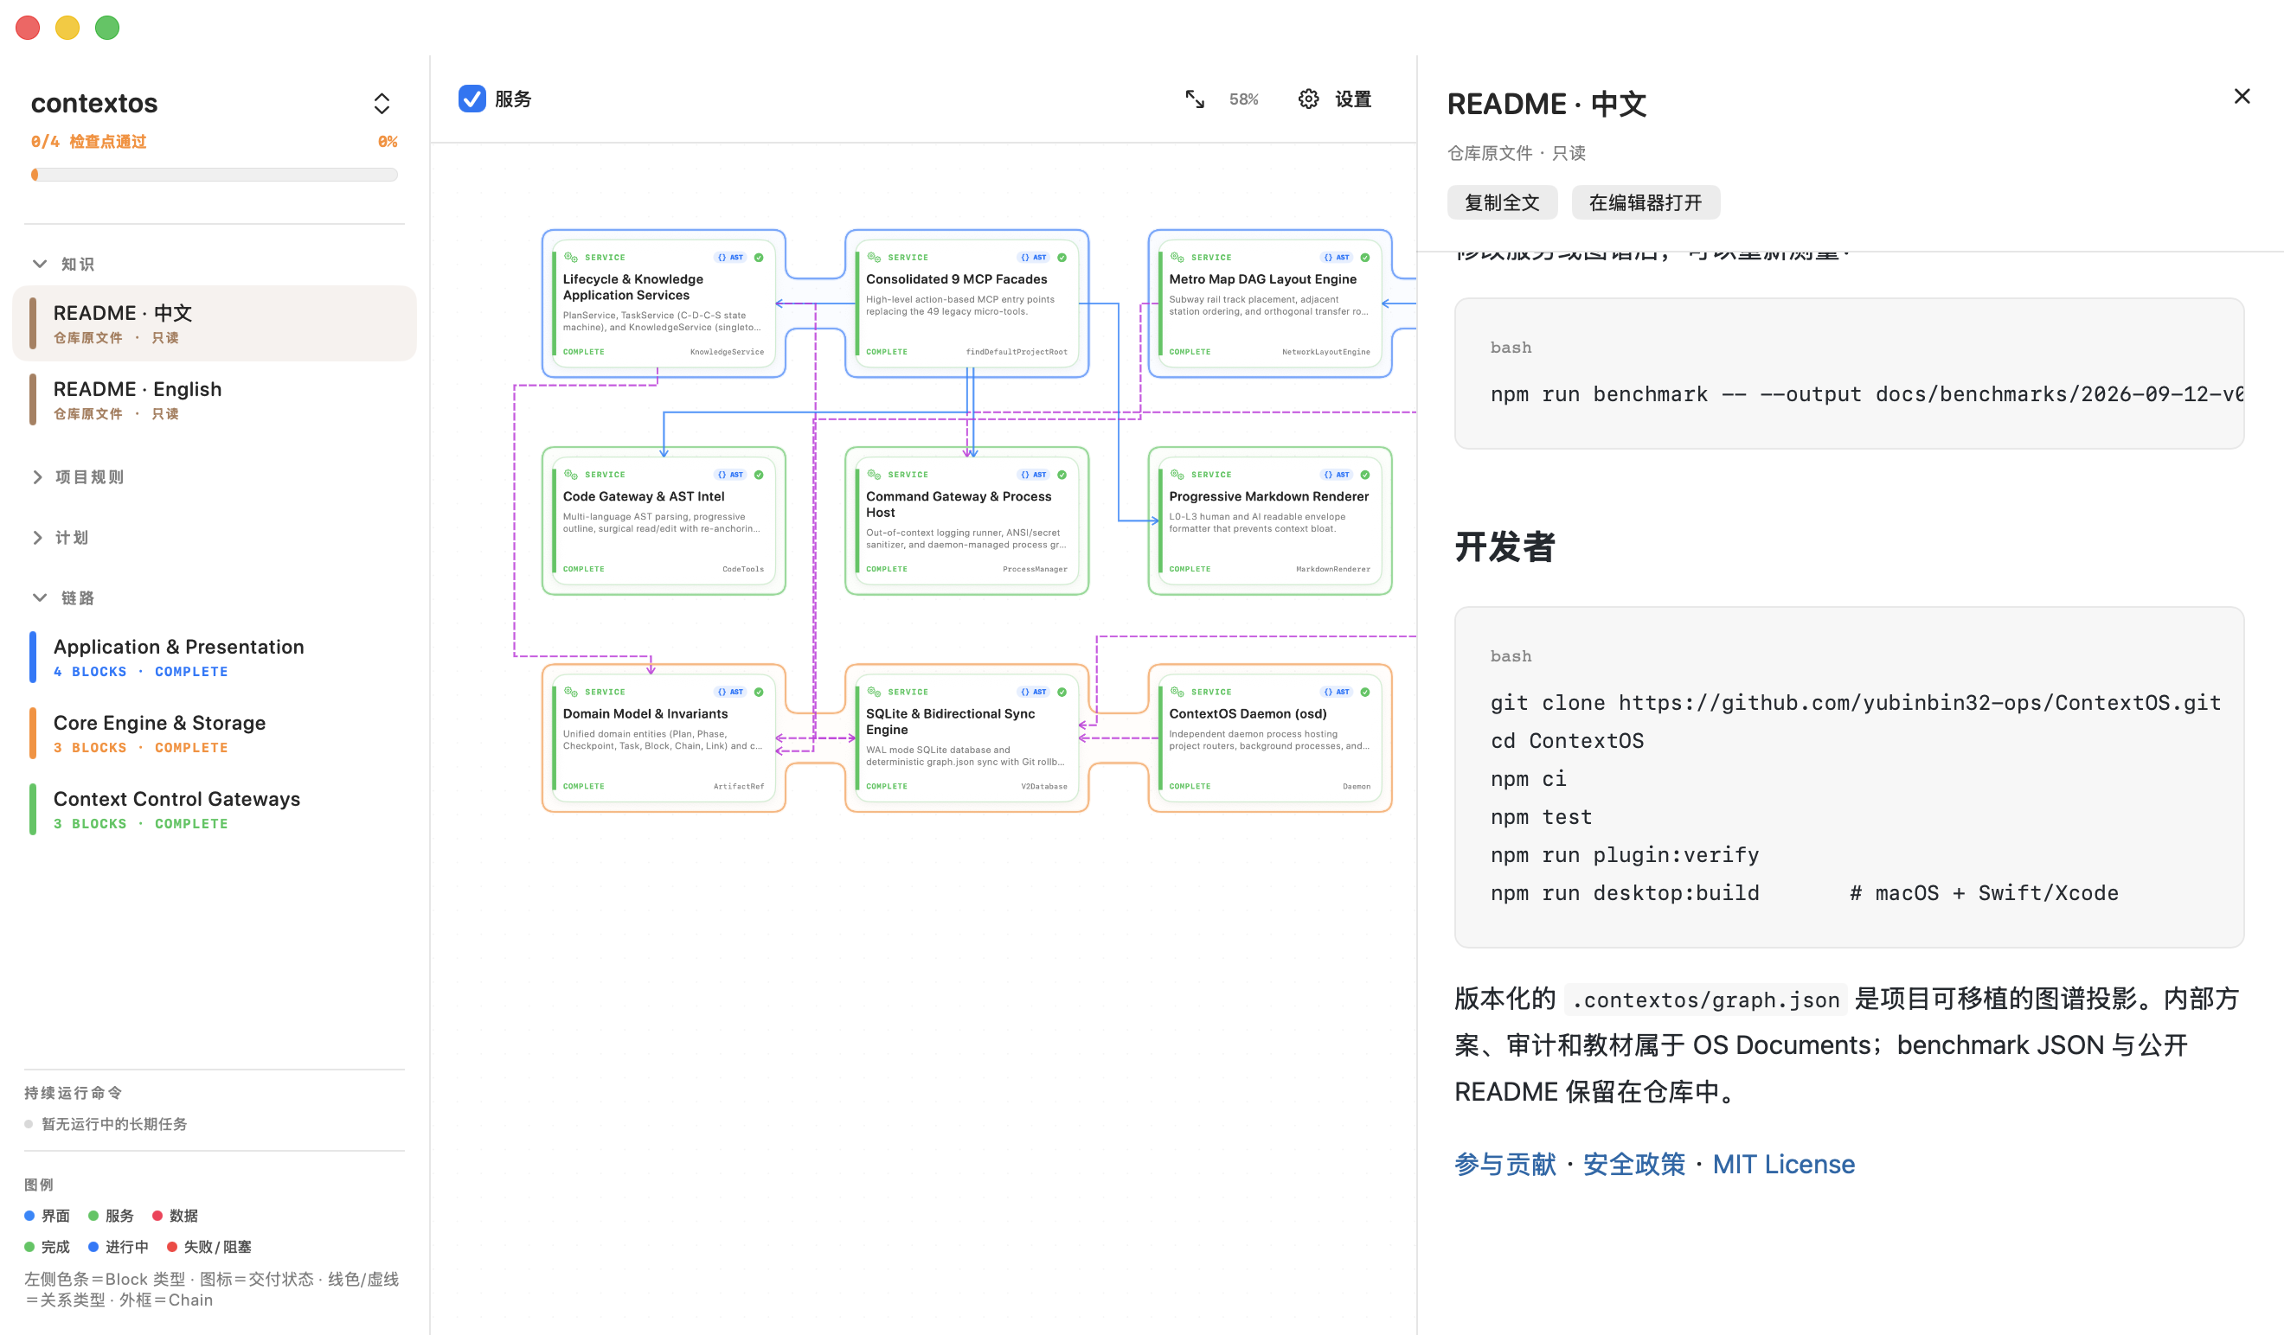Click the fit-to-view arrows icon beside 58%

(x=1195, y=99)
